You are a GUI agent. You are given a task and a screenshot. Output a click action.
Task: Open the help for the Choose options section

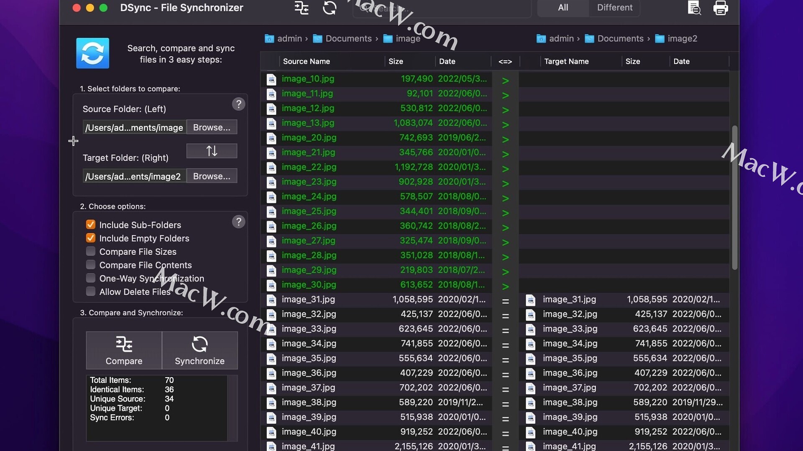(x=238, y=222)
